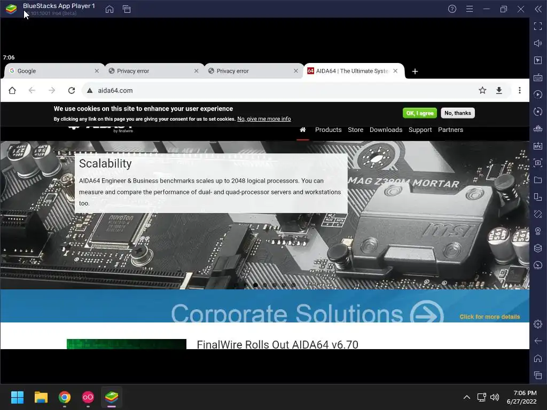
Task: Toggle mouse cursor lock in sidebar
Action: (538, 60)
